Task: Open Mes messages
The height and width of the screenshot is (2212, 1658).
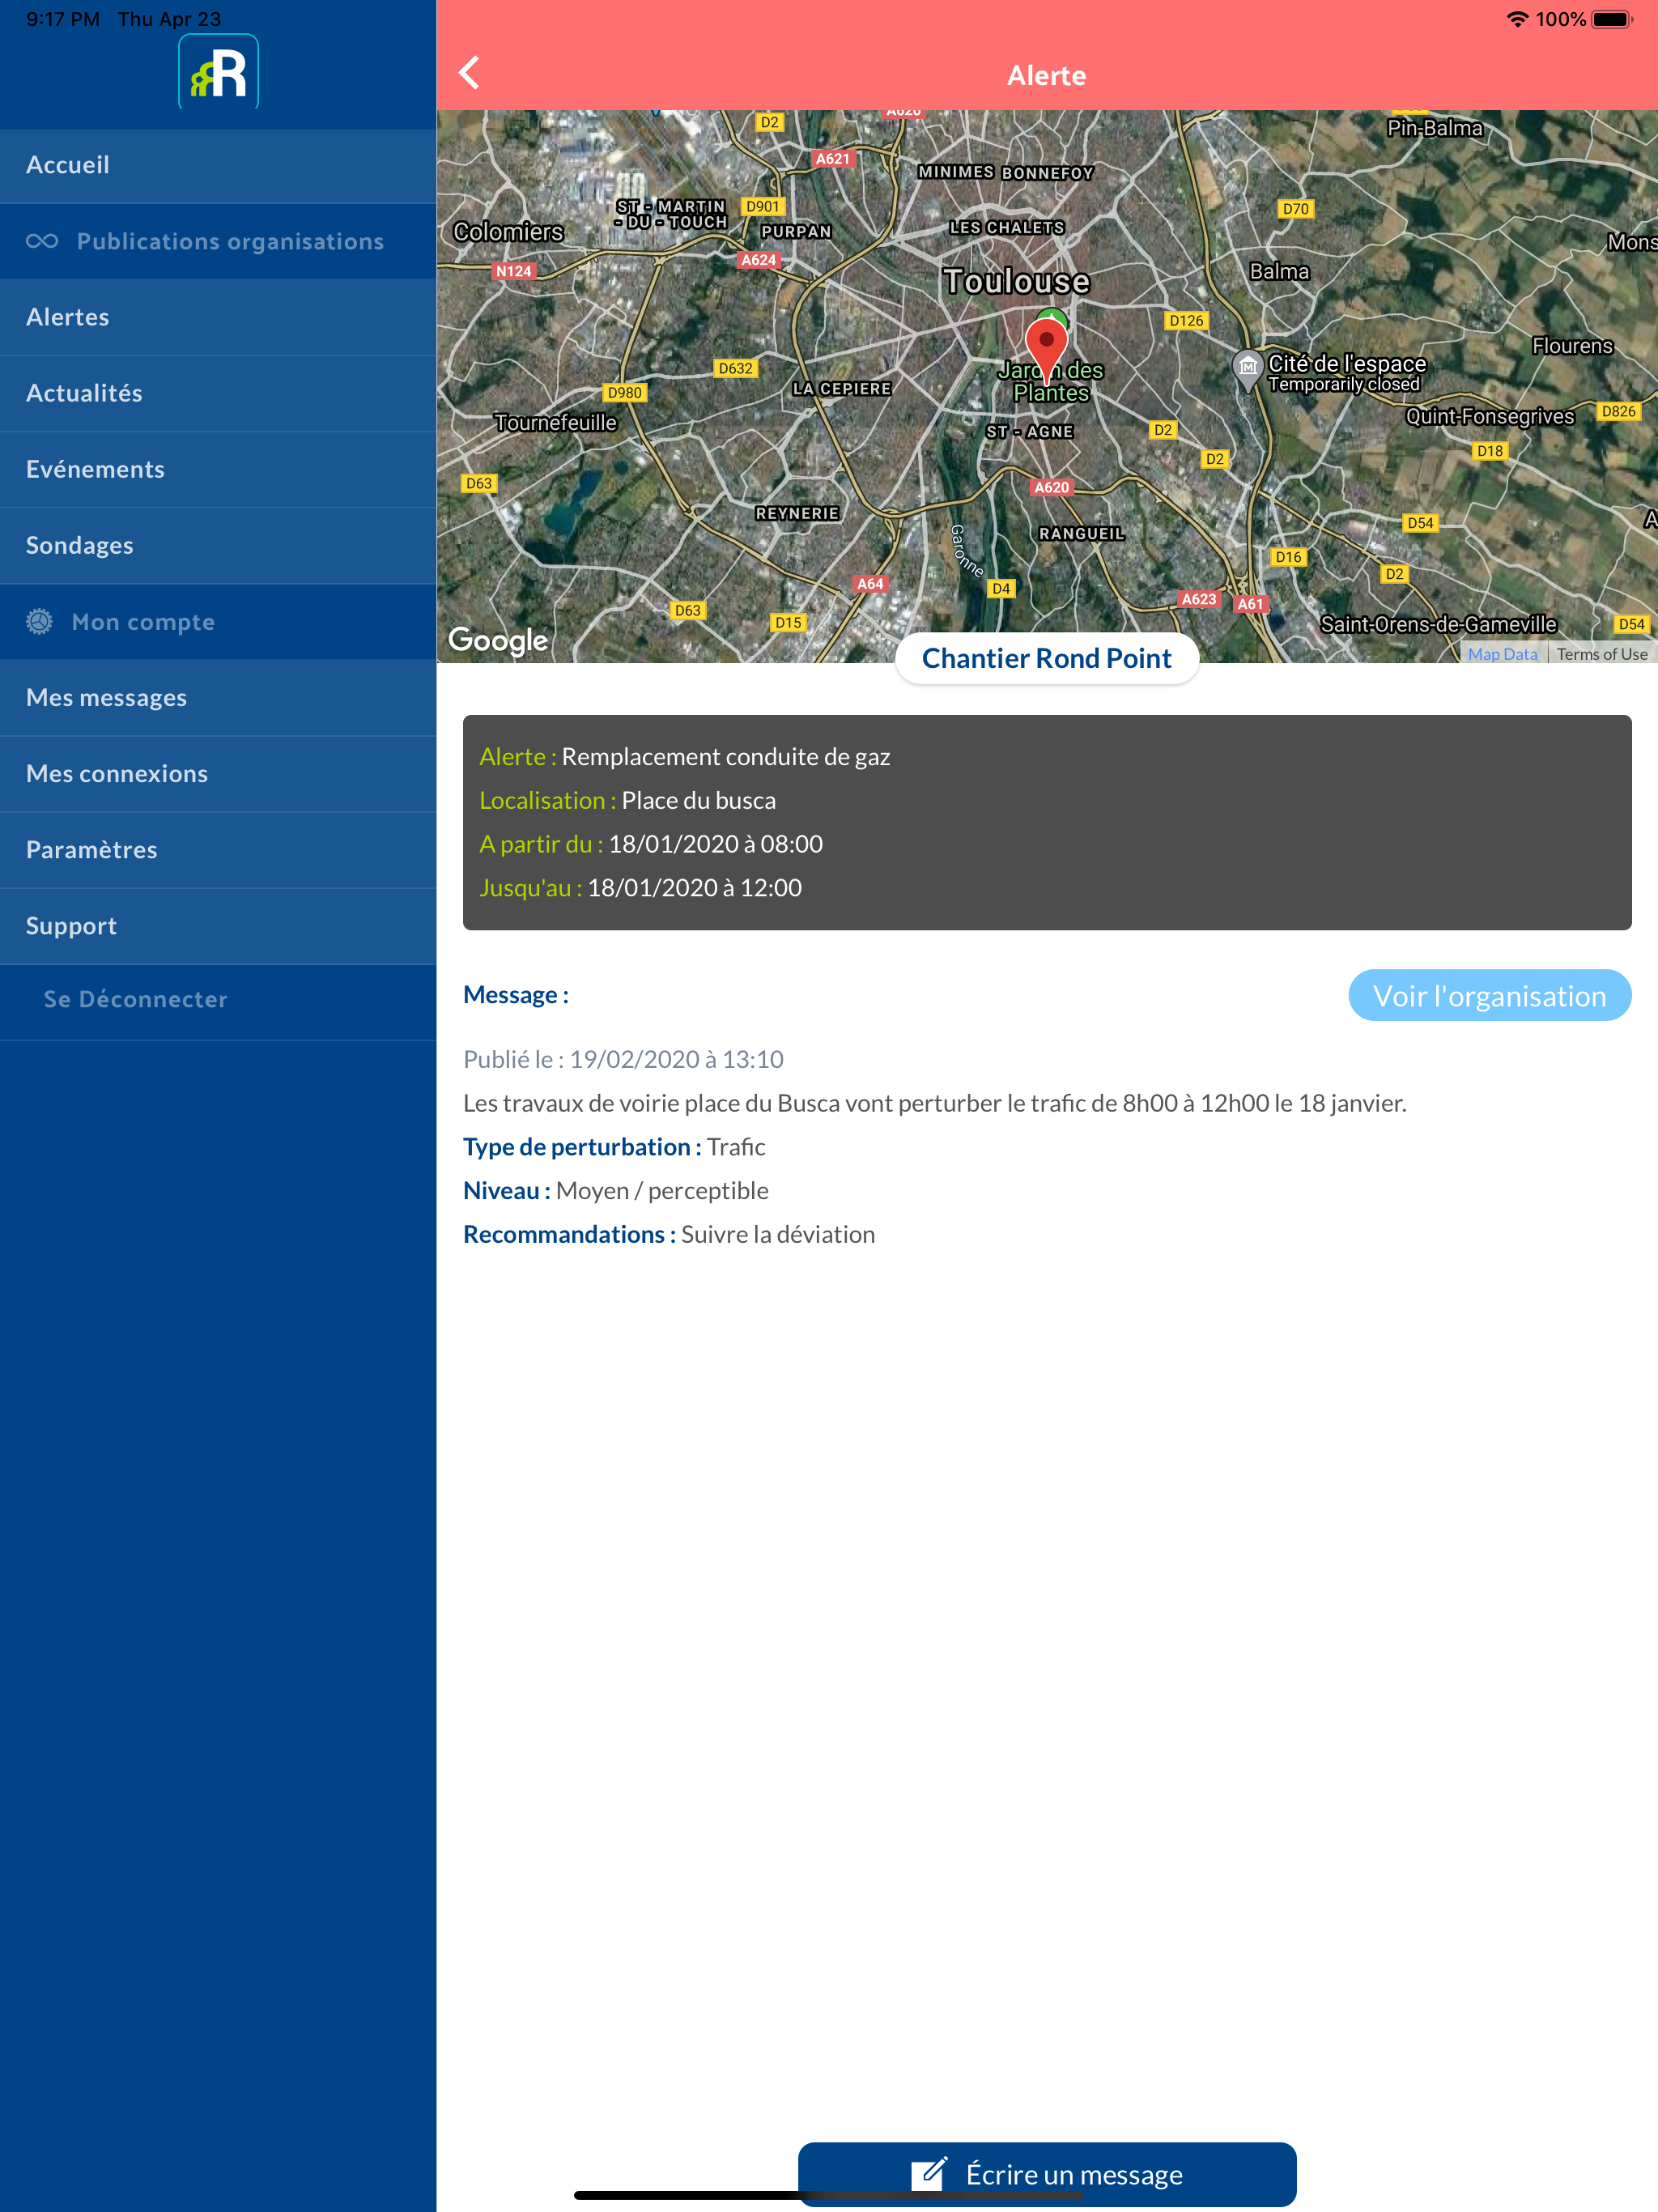Action: point(218,697)
